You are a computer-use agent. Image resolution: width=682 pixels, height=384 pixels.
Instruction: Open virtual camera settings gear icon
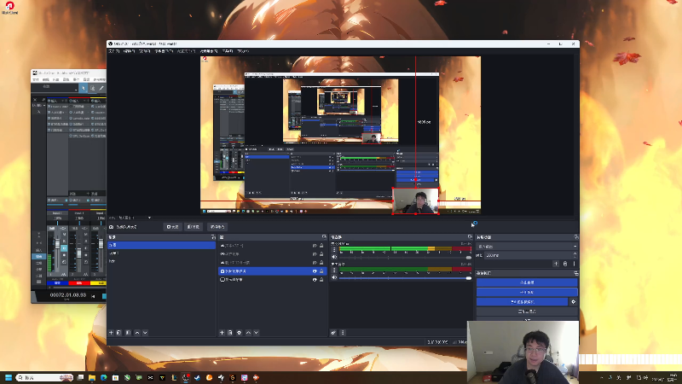(x=573, y=302)
